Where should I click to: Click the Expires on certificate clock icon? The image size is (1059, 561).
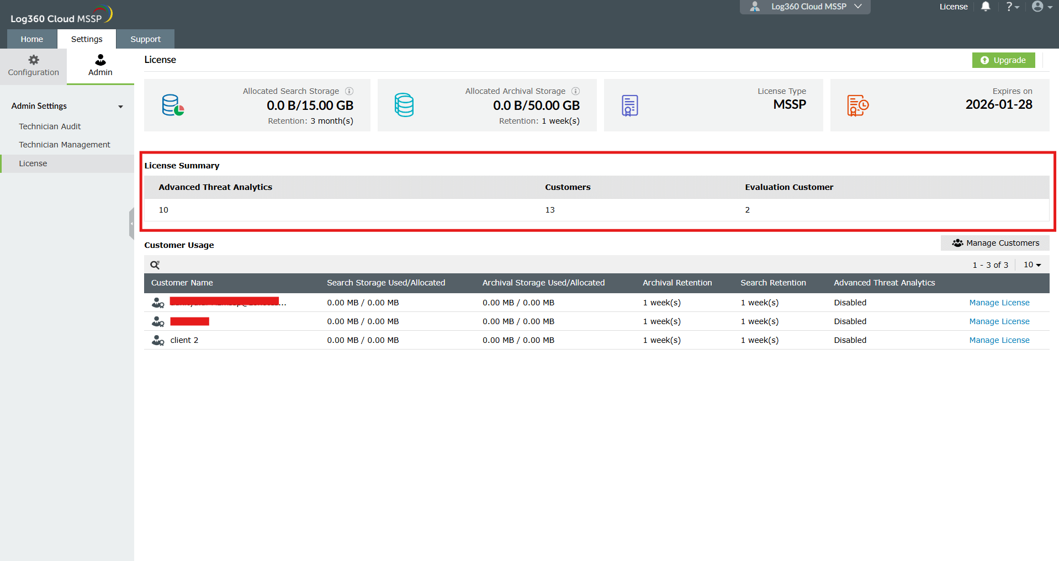(857, 105)
